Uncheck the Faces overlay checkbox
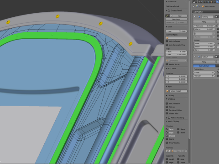Viewport: 219px width, 164px height. coord(167,129)
